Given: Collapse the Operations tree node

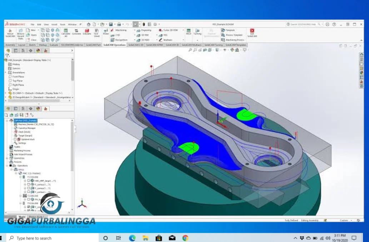Looking at the screenshot, I should point(7,166).
